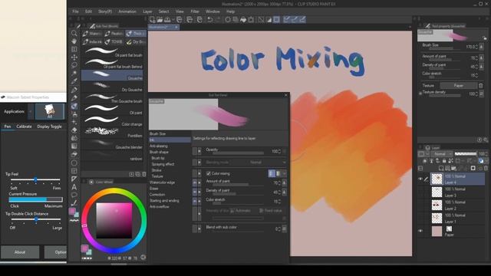Adjust Brush Size stepper in Tool property
The width and height of the screenshot is (491, 276).
476,47
